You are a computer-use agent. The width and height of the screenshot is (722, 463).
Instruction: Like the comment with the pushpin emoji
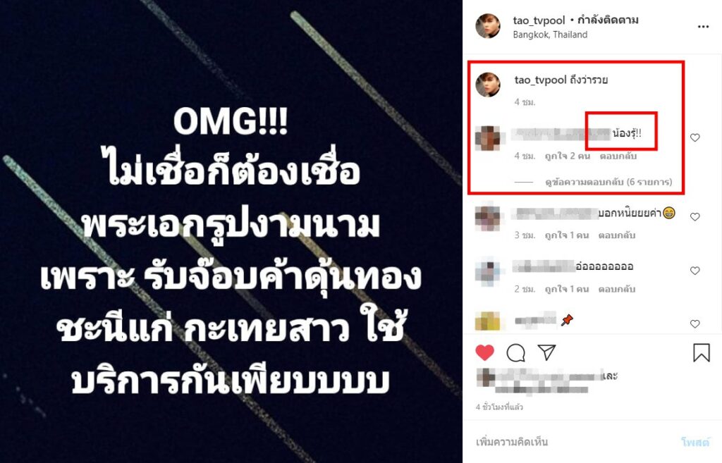pos(695,323)
